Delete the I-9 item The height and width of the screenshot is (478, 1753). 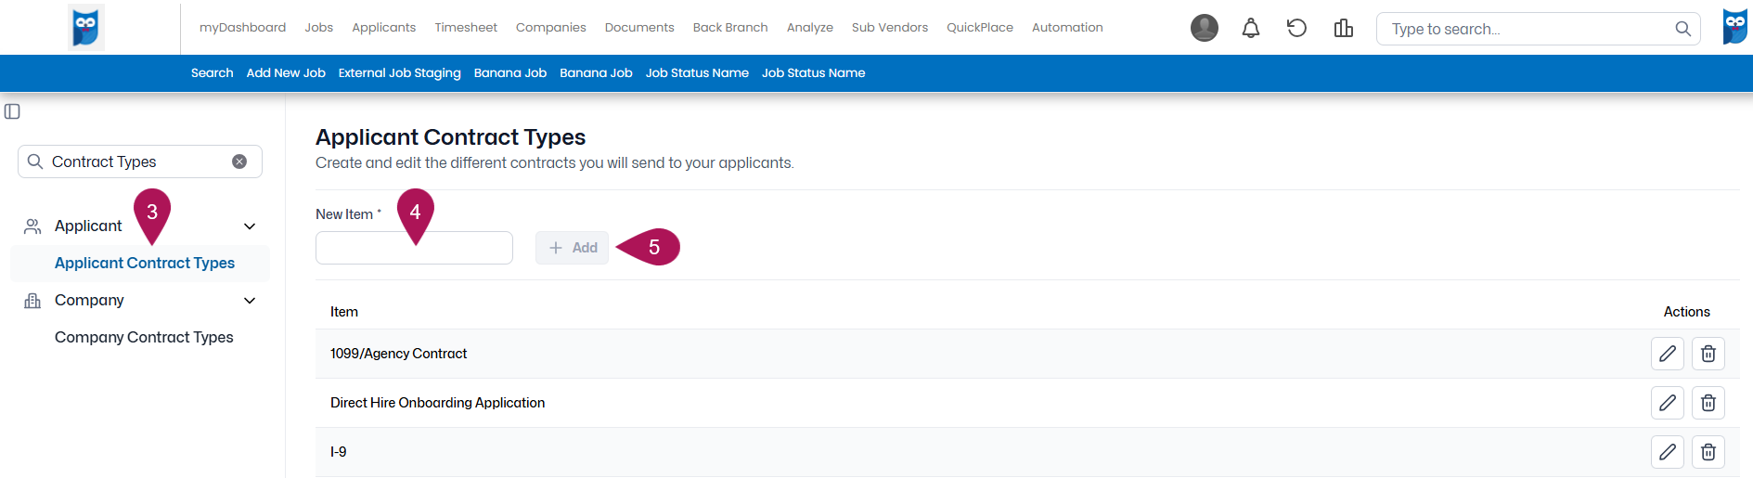coord(1708,452)
